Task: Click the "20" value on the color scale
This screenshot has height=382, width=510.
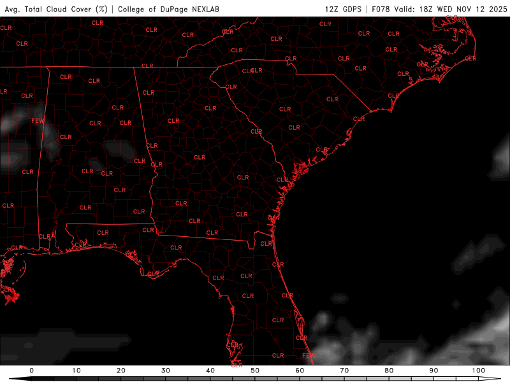Action: (x=121, y=371)
